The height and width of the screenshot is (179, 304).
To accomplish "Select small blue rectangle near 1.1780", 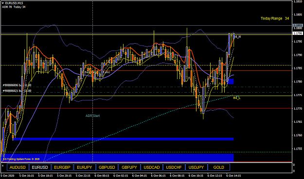I will point(231,81).
